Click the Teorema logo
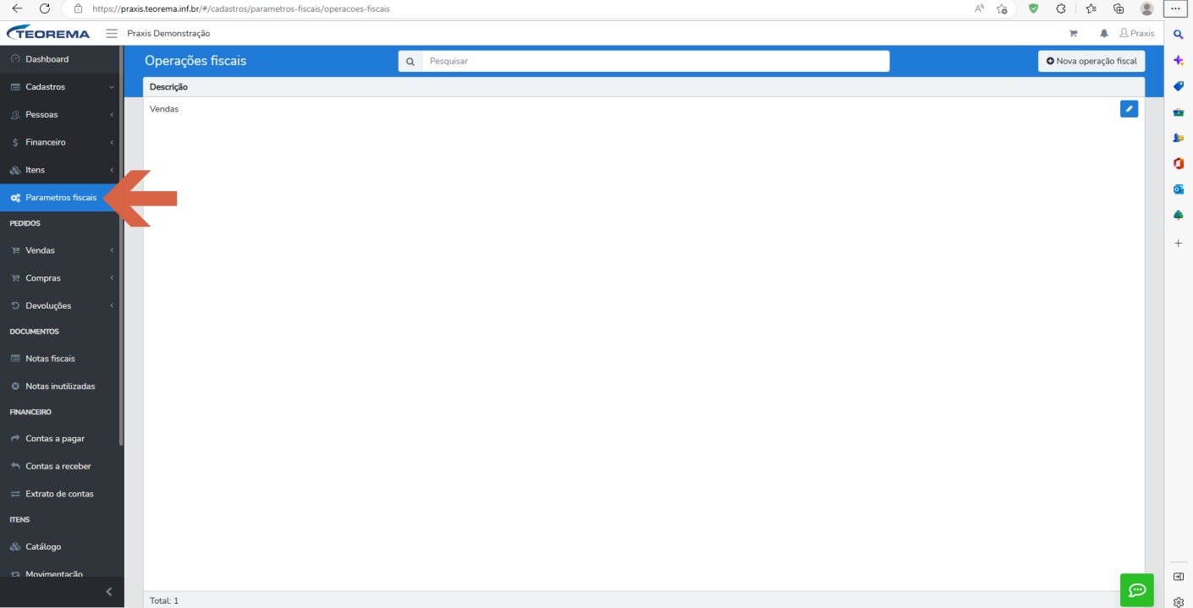Image resolution: width=1193 pixels, height=608 pixels. (48, 33)
